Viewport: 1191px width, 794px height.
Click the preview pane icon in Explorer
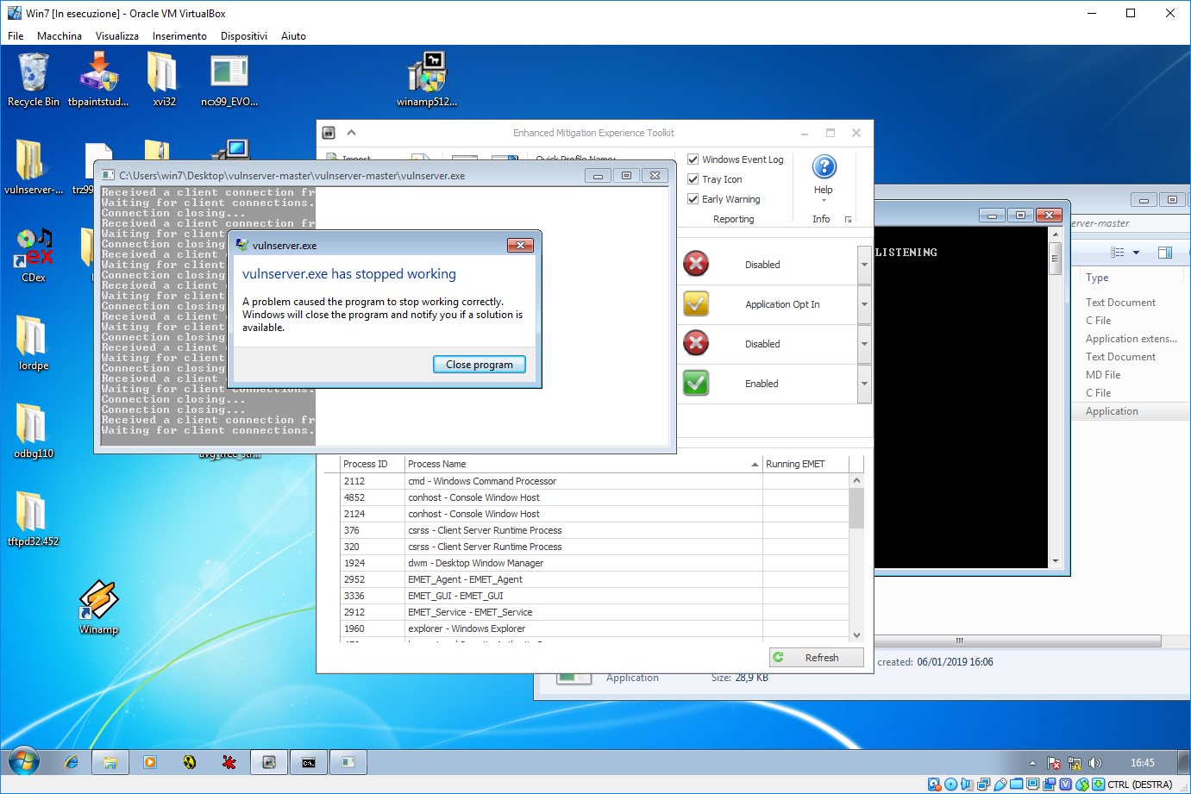pos(1165,253)
